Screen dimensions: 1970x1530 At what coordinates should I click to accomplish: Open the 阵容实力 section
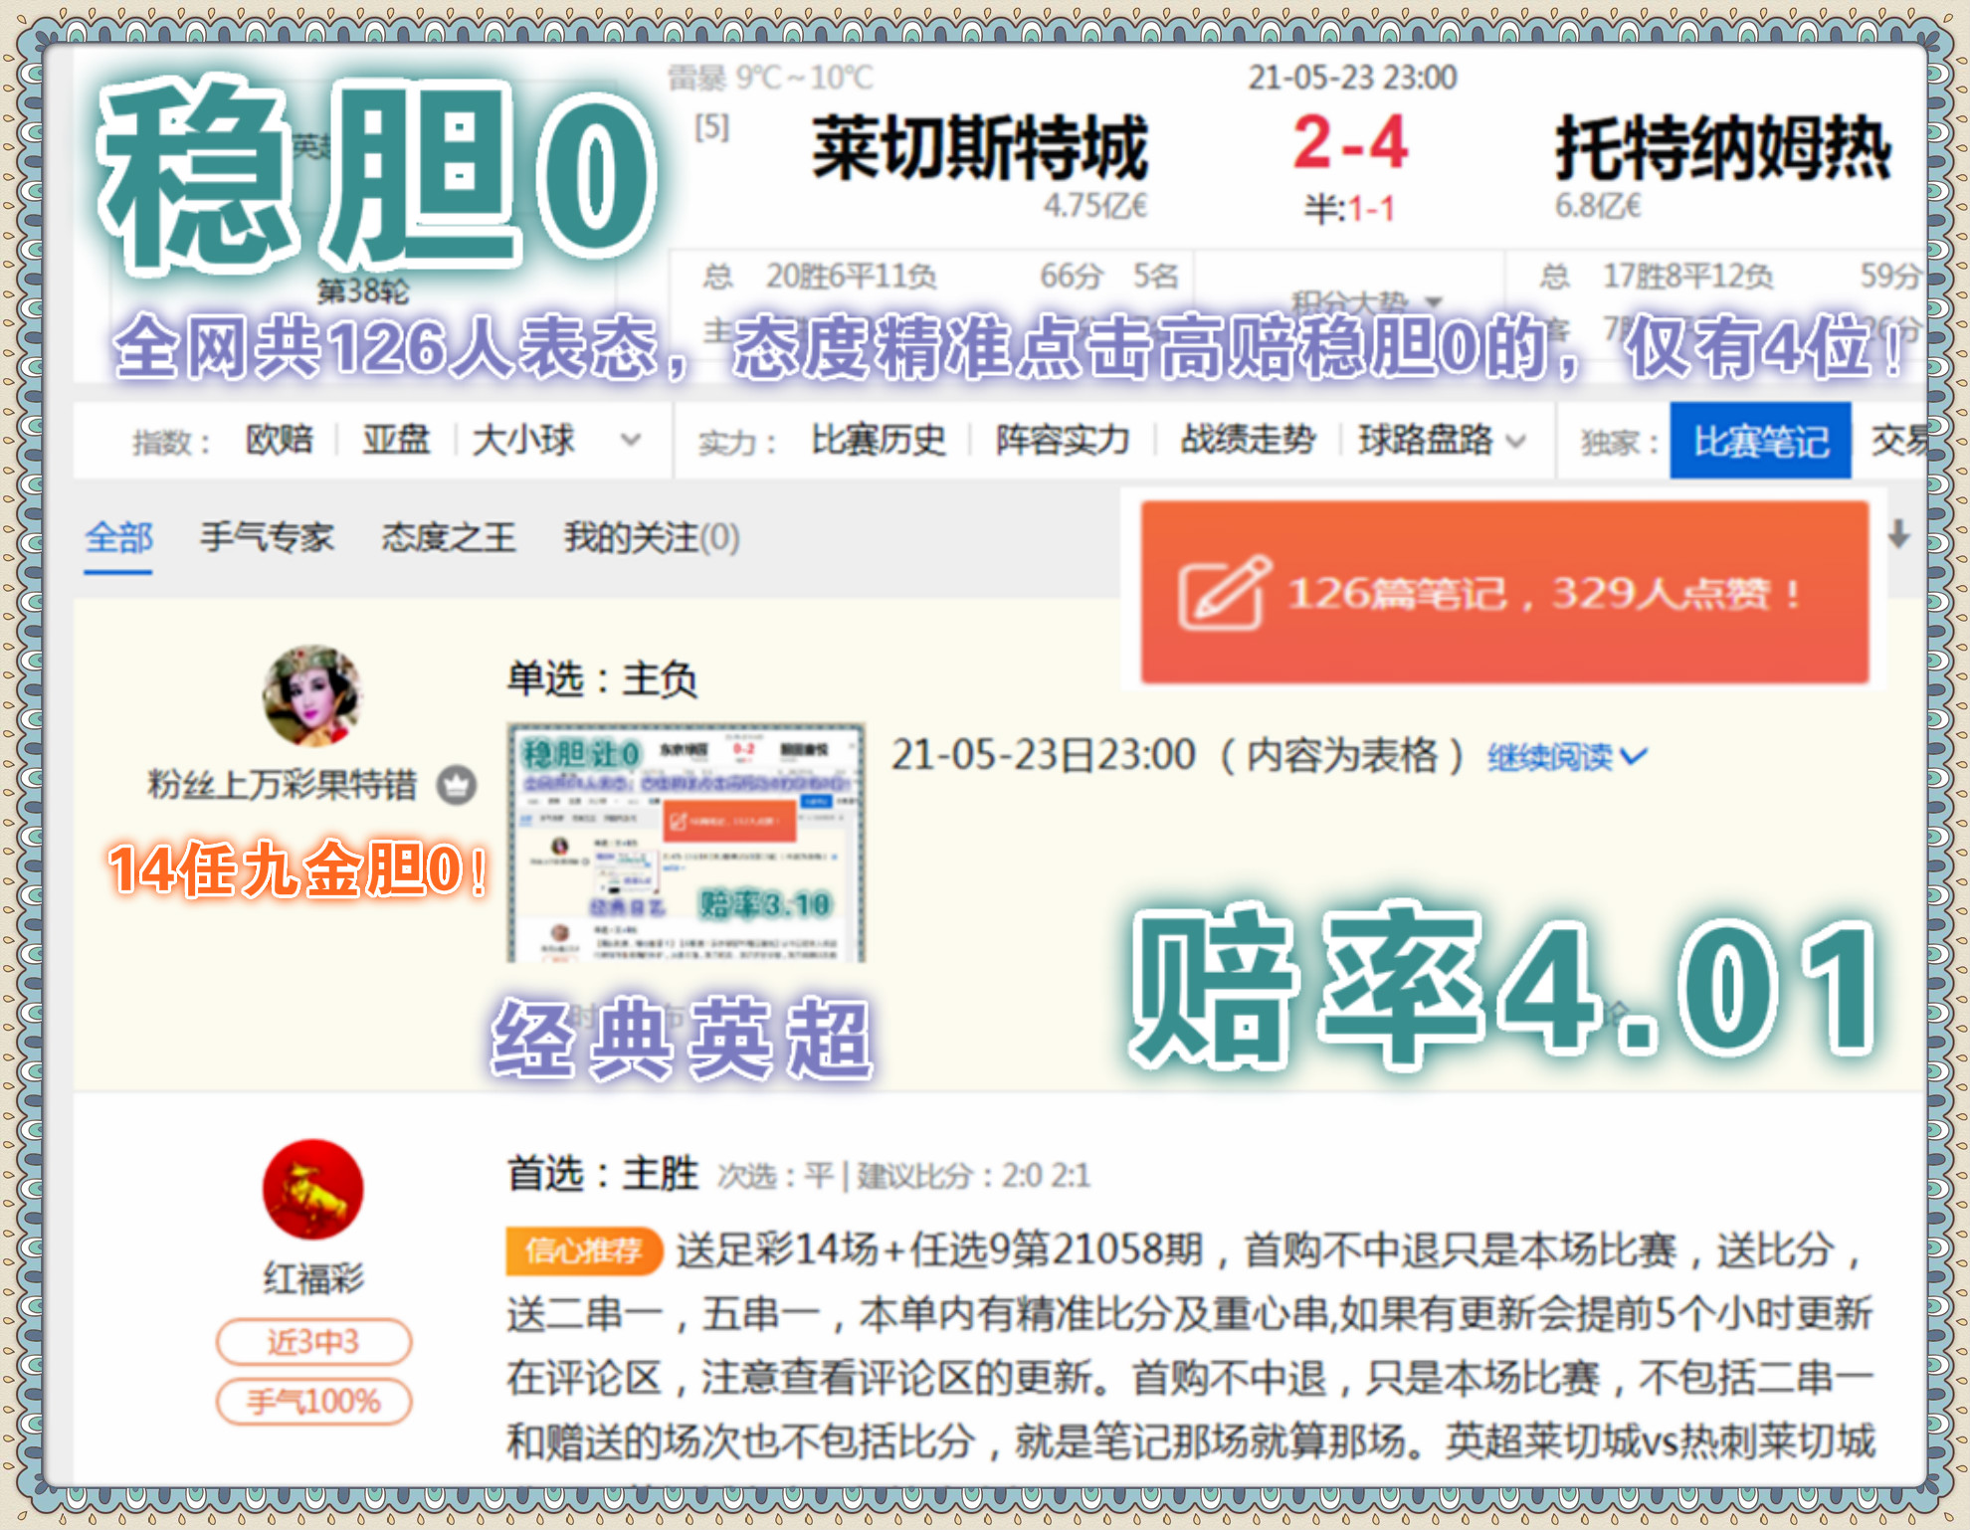[x=1063, y=440]
